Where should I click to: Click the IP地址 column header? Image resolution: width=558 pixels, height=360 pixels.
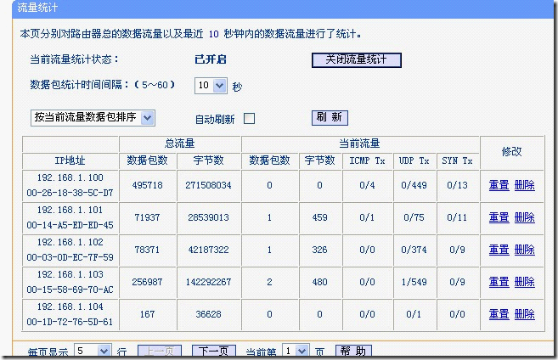click(70, 160)
